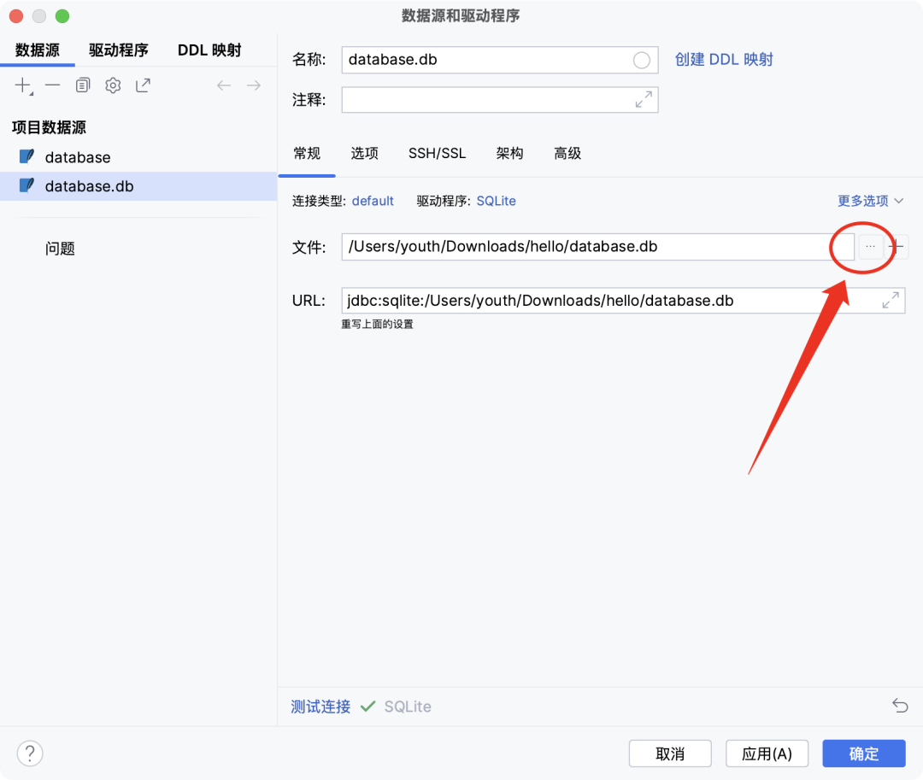Switch to the 架构 tab
Screen dimensions: 923x780
509,153
